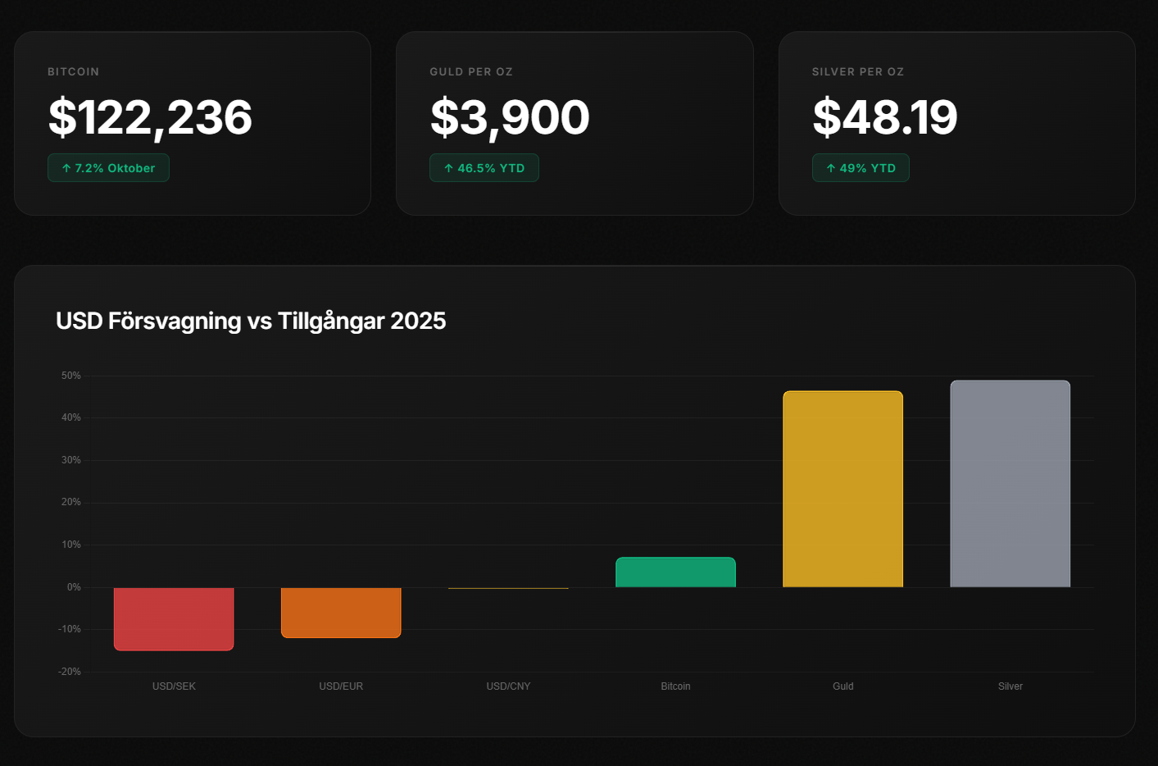This screenshot has width=1158, height=766.
Task: Click the yellow Guld bar
Action: [842, 489]
